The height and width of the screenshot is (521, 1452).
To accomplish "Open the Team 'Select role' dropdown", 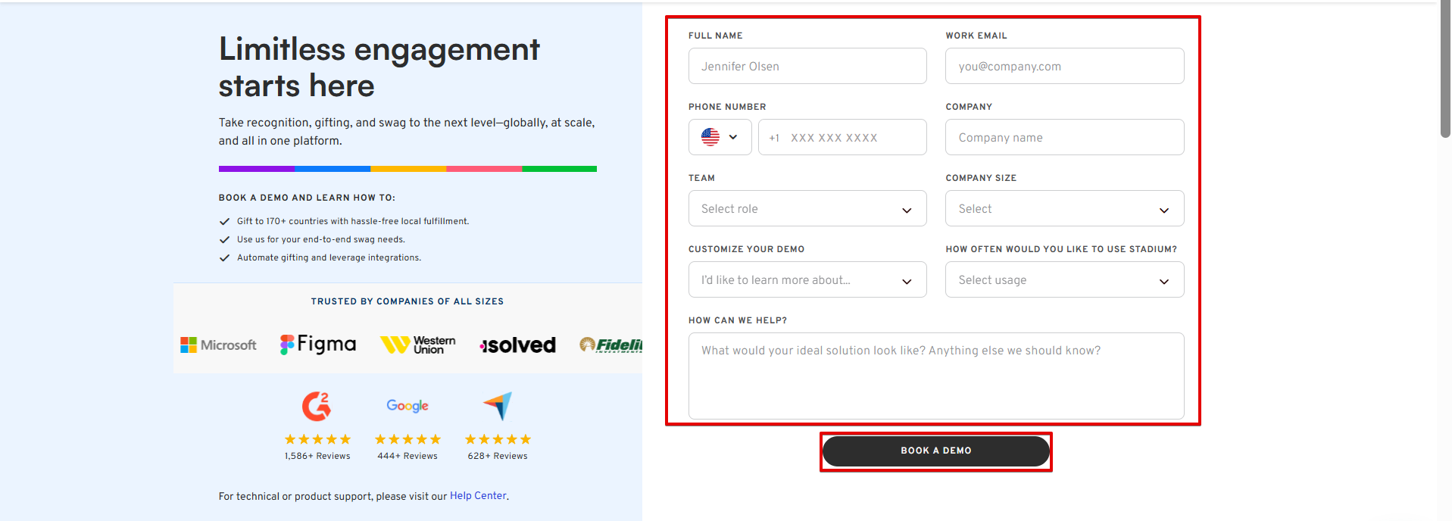I will [807, 209].
